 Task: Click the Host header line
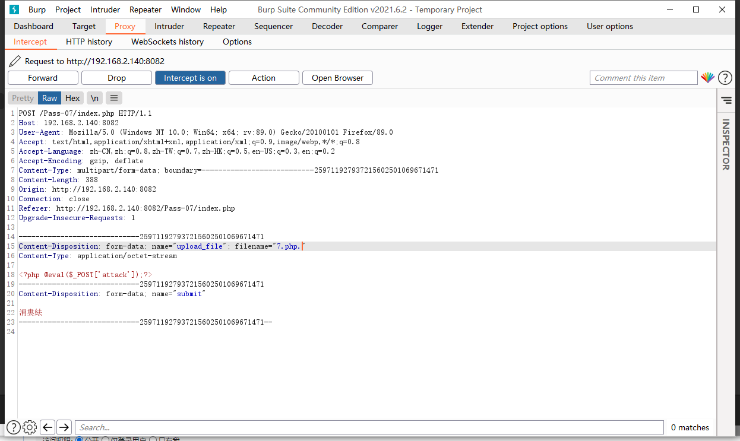point(69,123)
